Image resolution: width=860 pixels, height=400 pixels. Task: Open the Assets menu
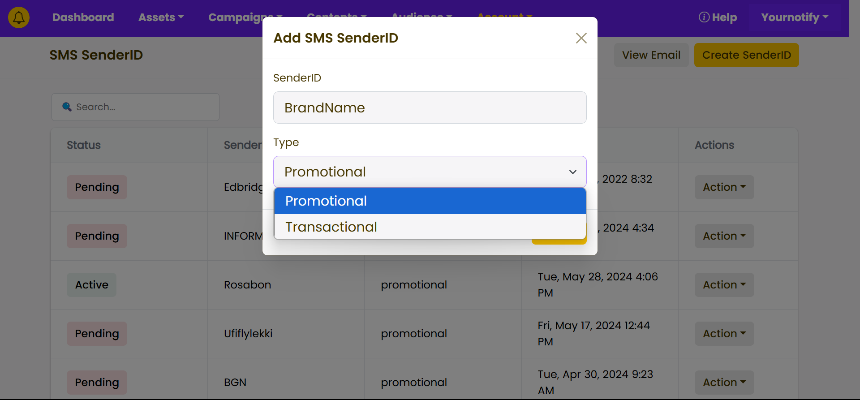[161, 17]
